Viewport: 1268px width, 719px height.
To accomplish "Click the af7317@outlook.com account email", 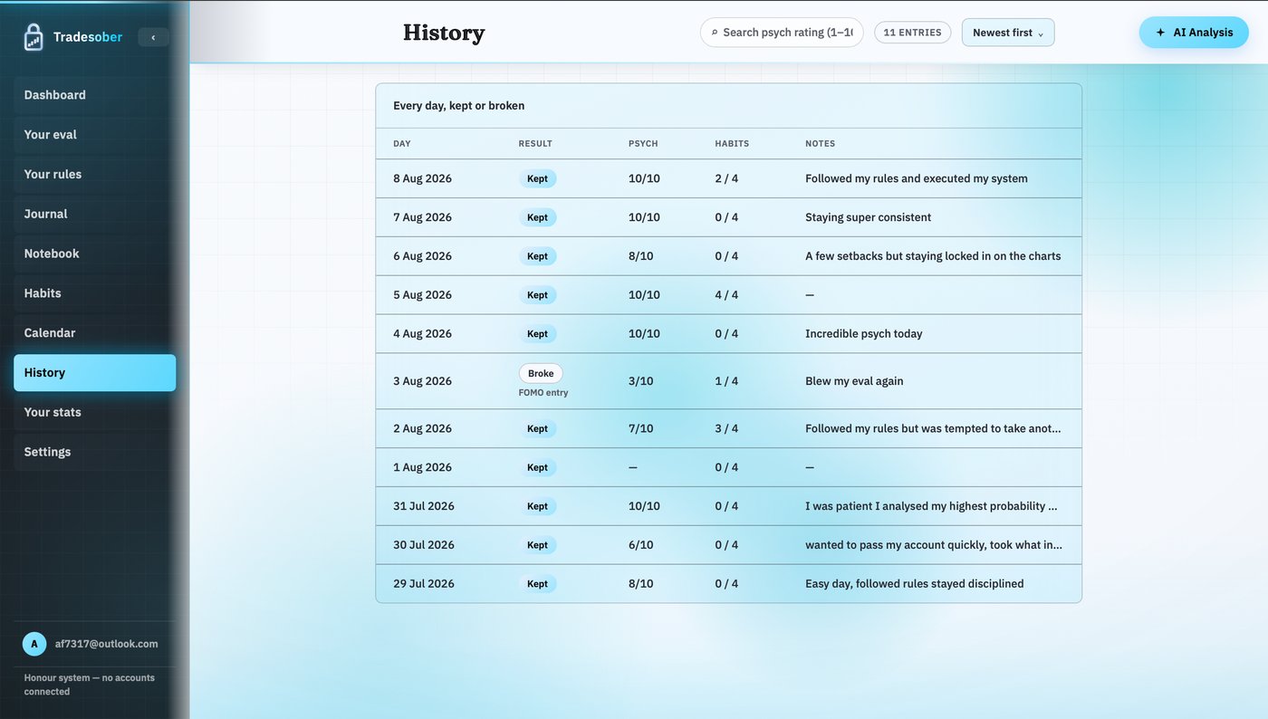I will (x=107, y=644).
